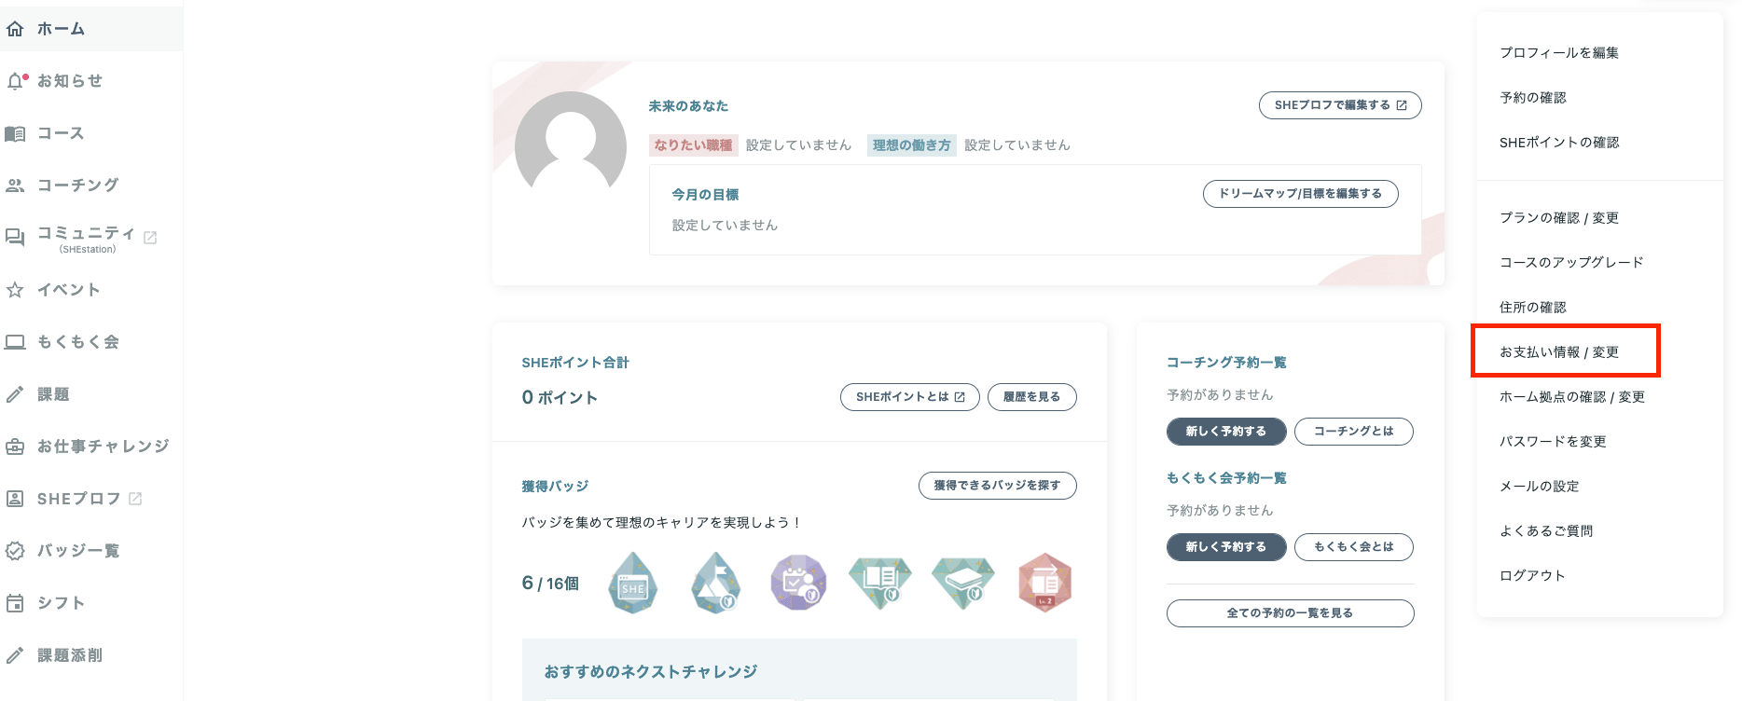Image resolution: width=1742 pixels, height=701 pixels.
Task: Select お支払い情報 / 変更 menu item
Action: coord(1559,352)
